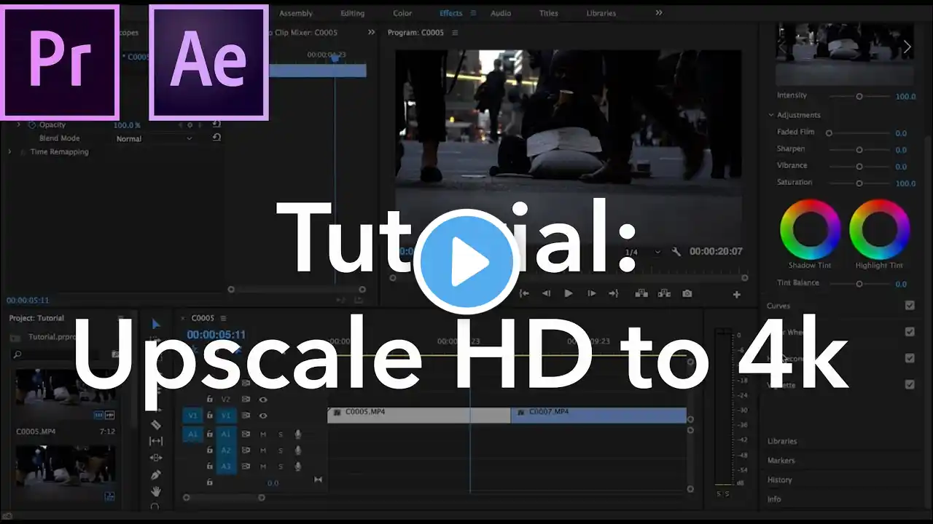The image size is (933, 524).
Task: Show more workspaces chevron
Action: [x=659, y=13]
